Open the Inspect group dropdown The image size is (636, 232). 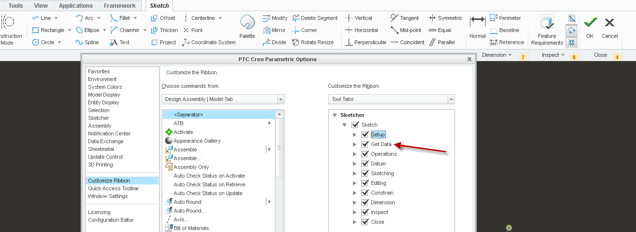pos(553,55)
